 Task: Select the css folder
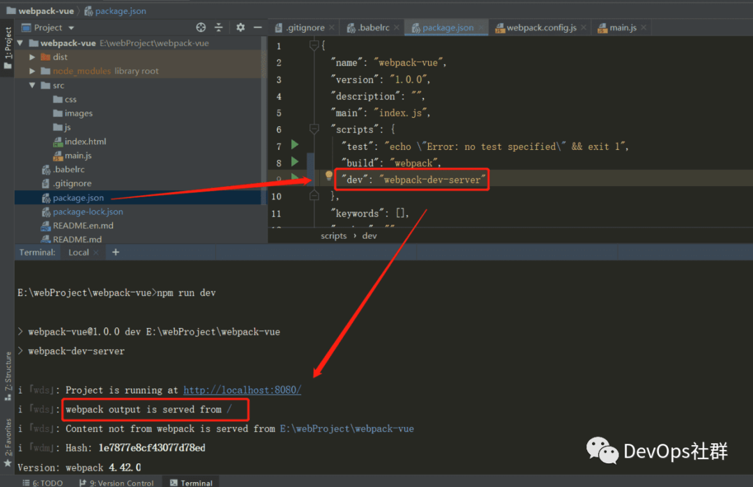(65, 100)
